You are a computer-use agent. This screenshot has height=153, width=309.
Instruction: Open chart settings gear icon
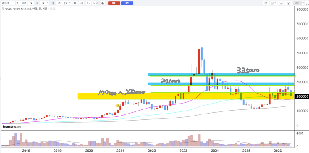click(75, 3)
